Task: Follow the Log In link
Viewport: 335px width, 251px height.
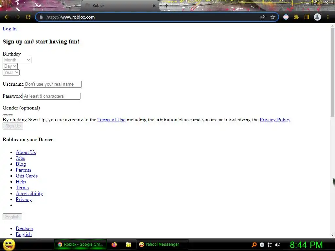Action: point(9,29)
